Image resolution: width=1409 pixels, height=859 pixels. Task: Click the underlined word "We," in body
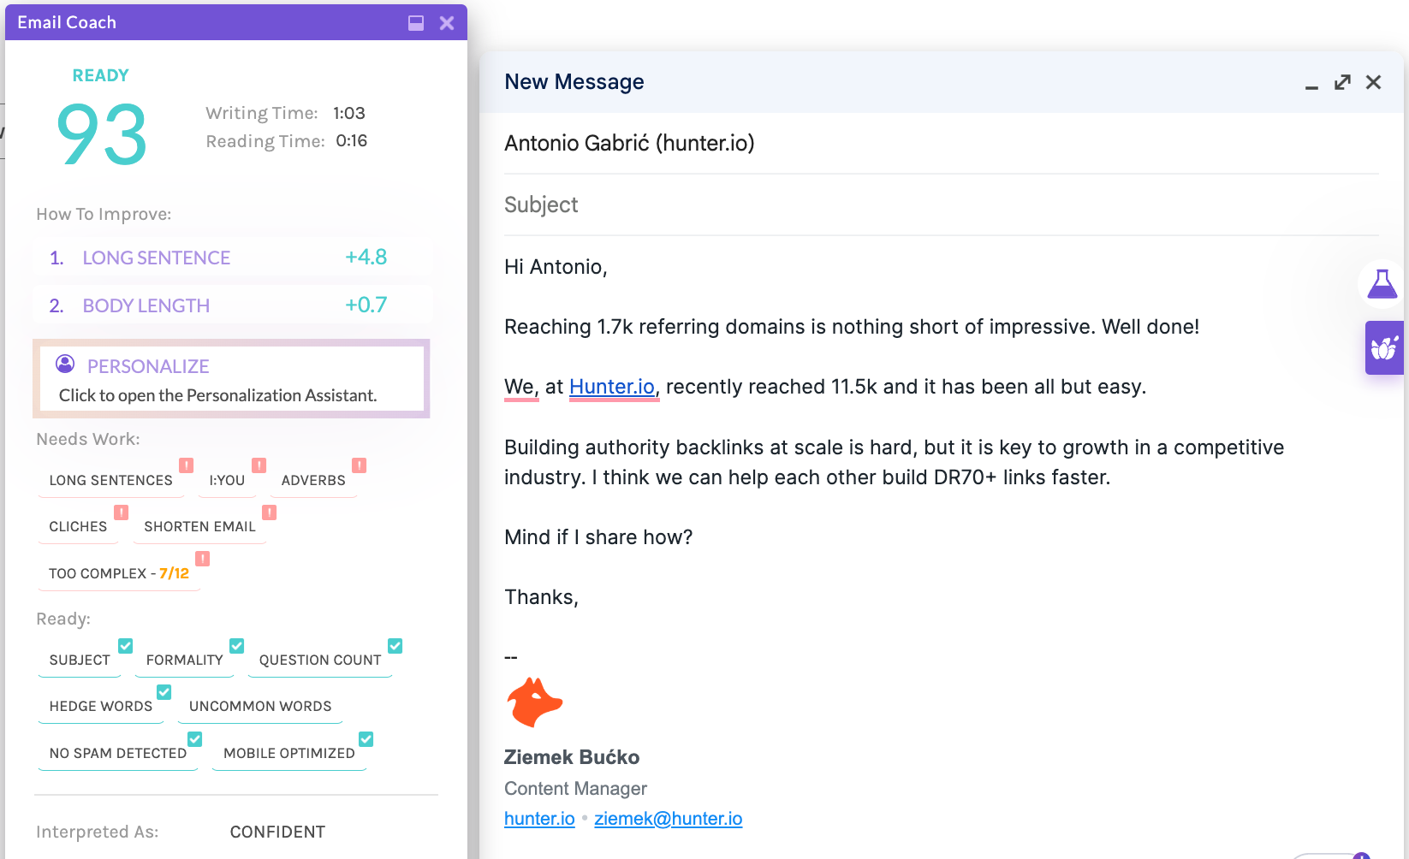[x=521, y=387]
